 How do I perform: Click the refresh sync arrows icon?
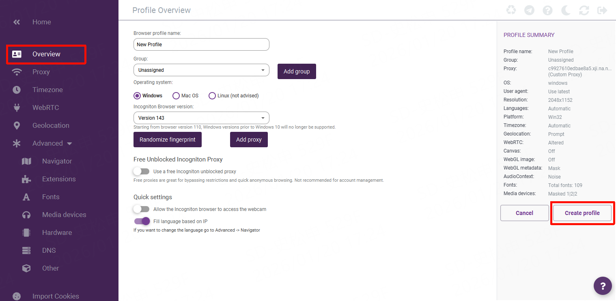pos(584,10)
